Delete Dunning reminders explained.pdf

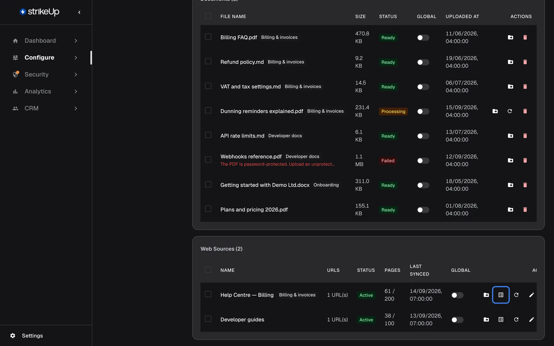(525, 111)
